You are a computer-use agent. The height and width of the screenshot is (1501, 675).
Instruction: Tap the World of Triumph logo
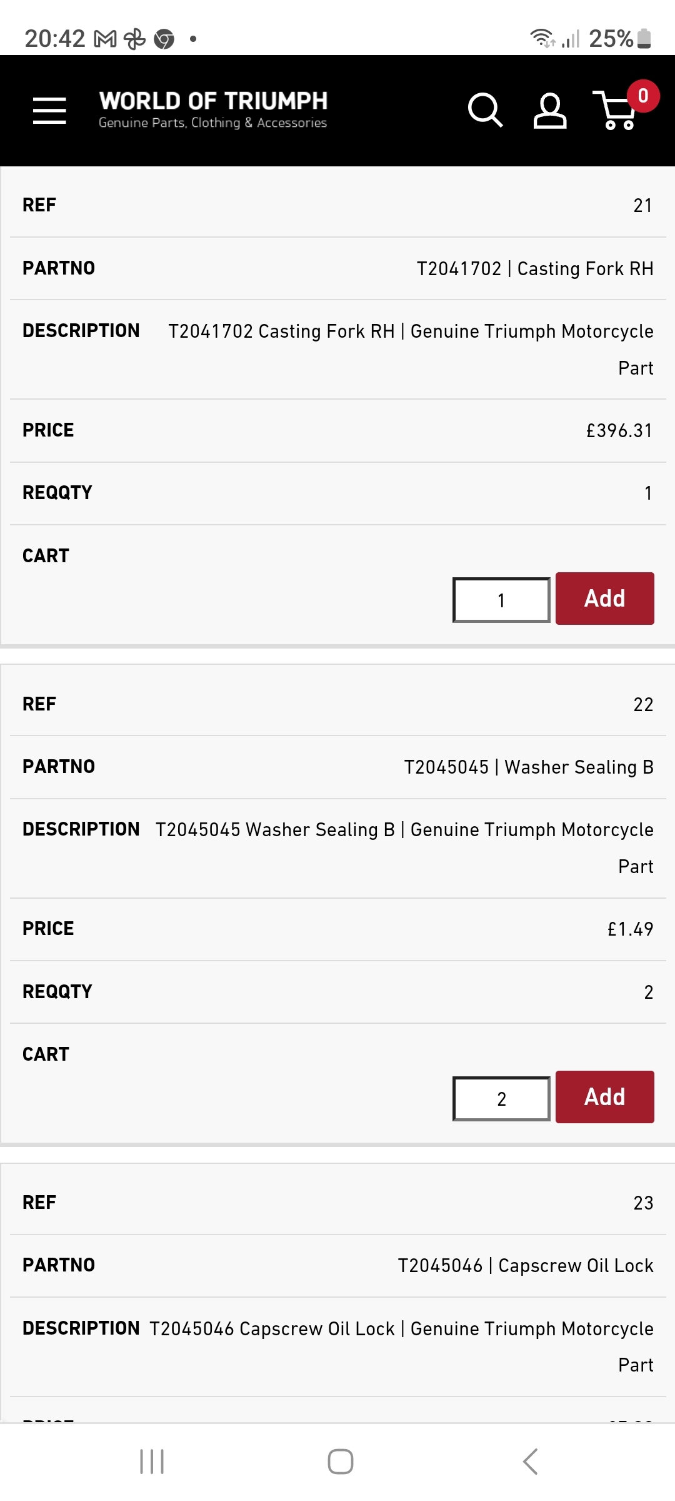tap(213, 109)
